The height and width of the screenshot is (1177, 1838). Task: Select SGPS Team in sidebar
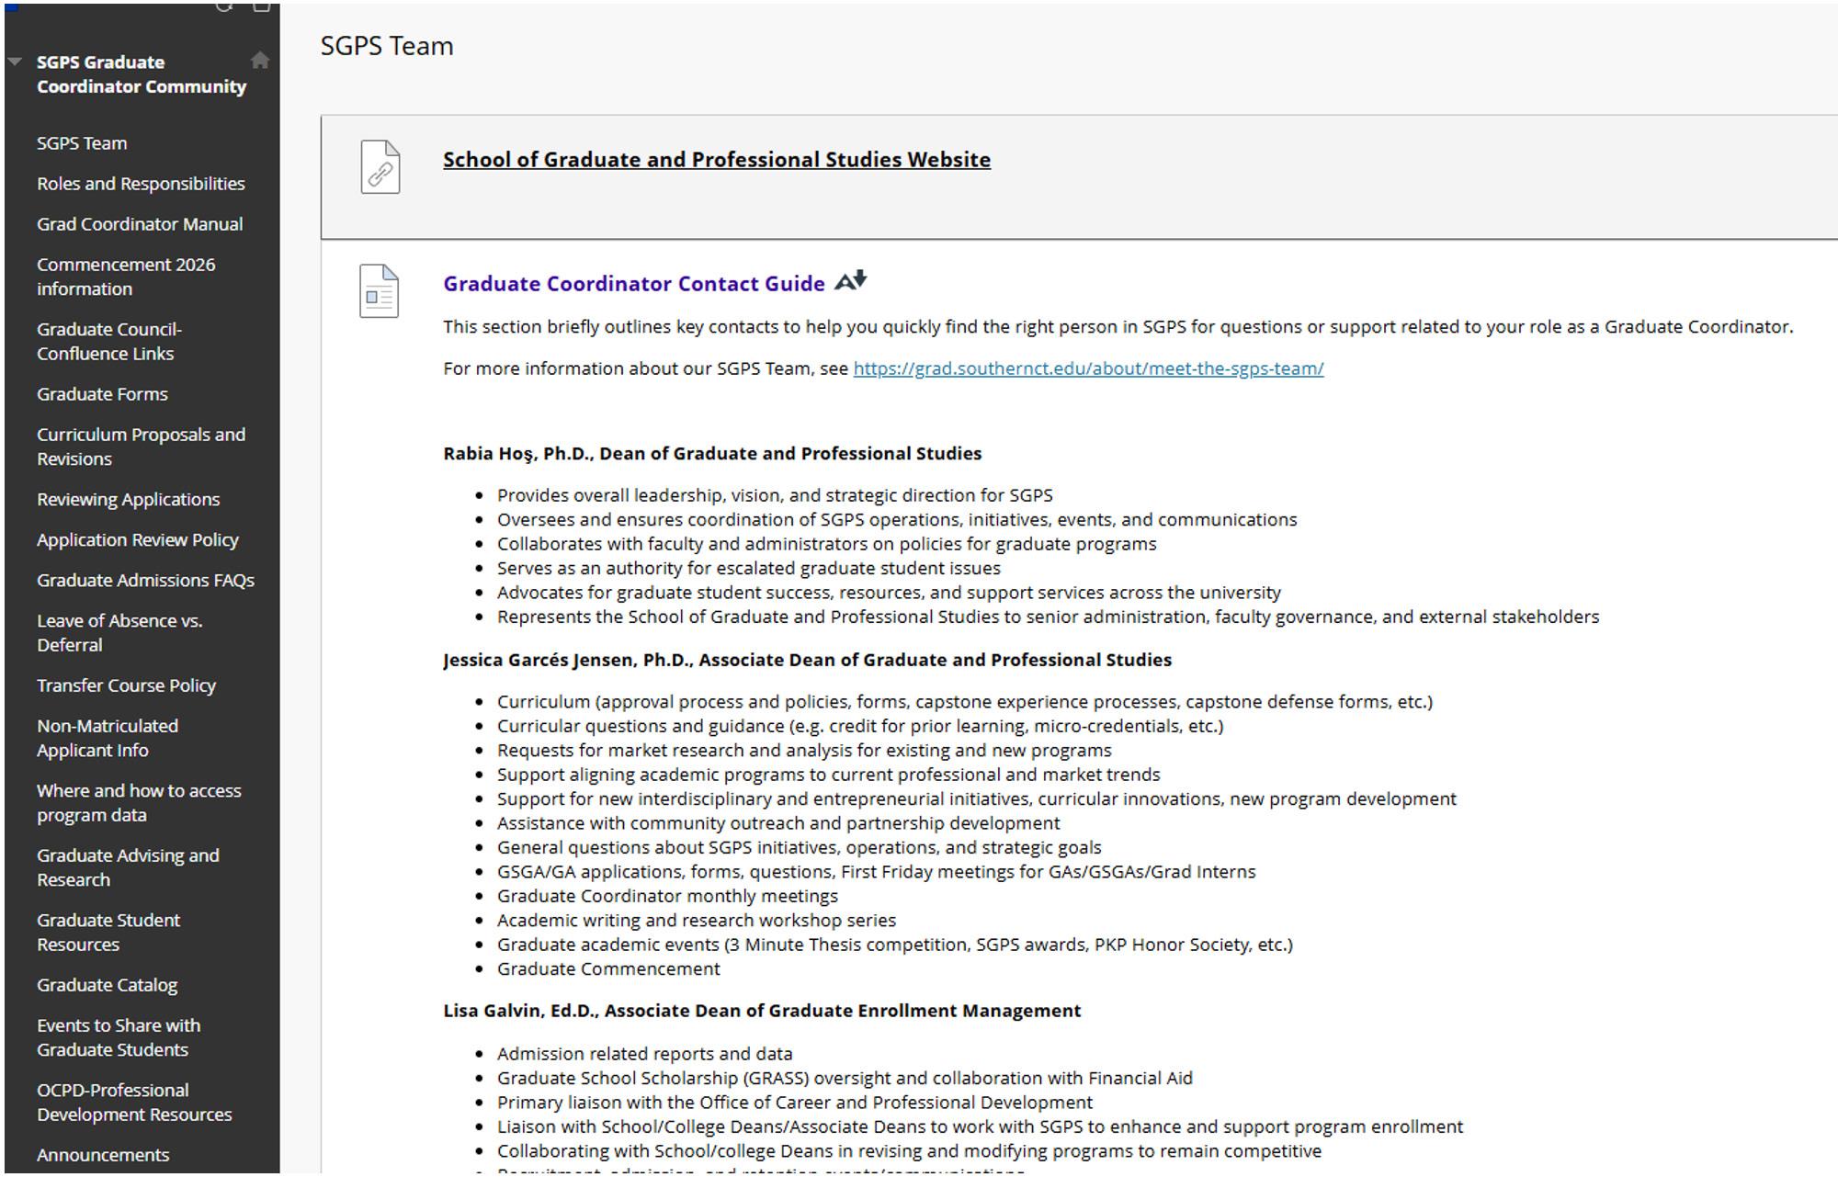(82, 143)
